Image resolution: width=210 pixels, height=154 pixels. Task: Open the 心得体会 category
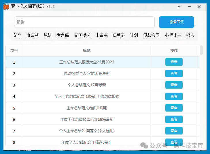click(x=173, y=36)
